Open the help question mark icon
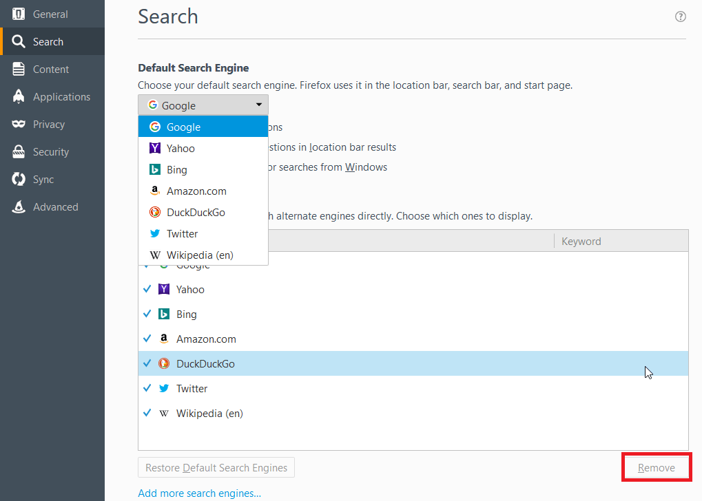Viewport: 702px width, 501px height. pos(680,17)
